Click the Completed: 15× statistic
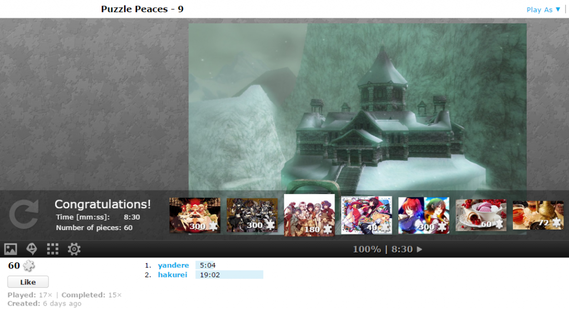 pos(92,295)
